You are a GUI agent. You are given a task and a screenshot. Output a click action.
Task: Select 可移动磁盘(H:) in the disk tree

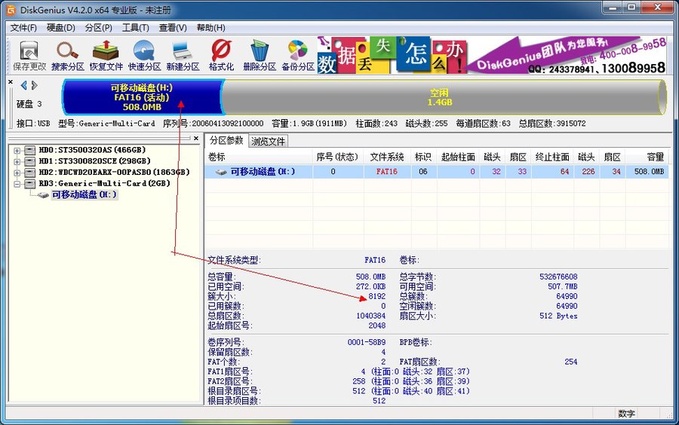point(84,194)
